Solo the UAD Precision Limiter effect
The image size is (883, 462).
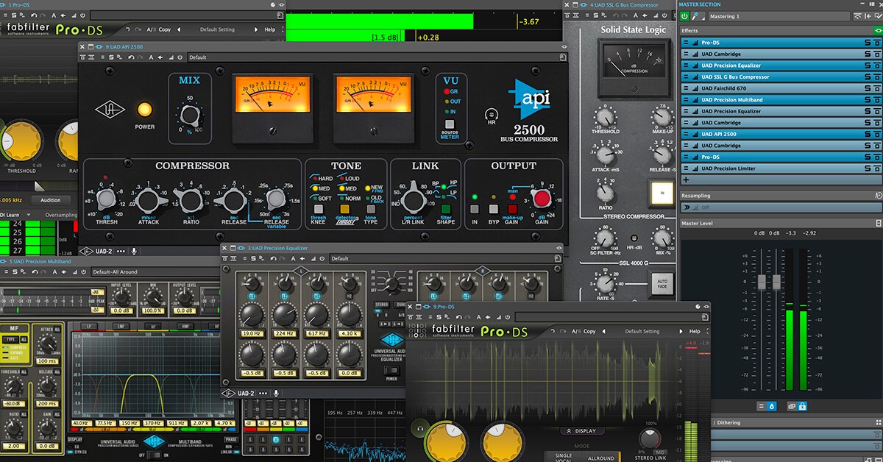tap(866, 168)
